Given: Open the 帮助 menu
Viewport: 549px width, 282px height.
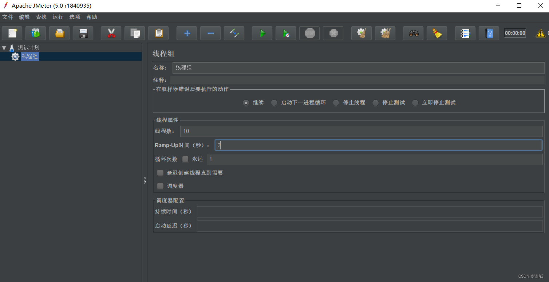Looking at the screenshot, I should point(92,17).
